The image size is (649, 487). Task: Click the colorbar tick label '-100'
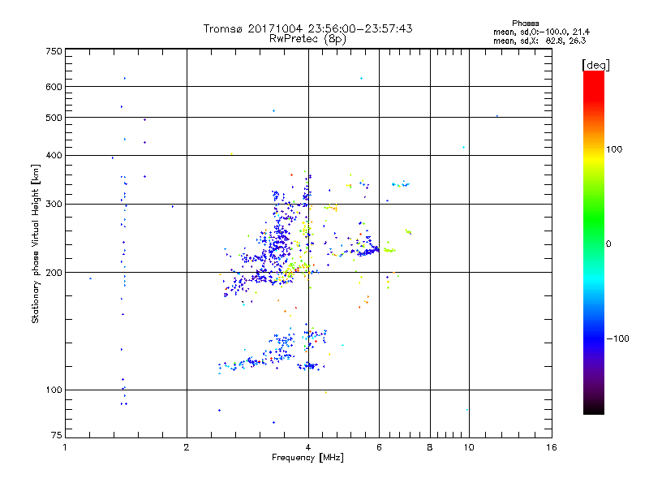(618, 338)
